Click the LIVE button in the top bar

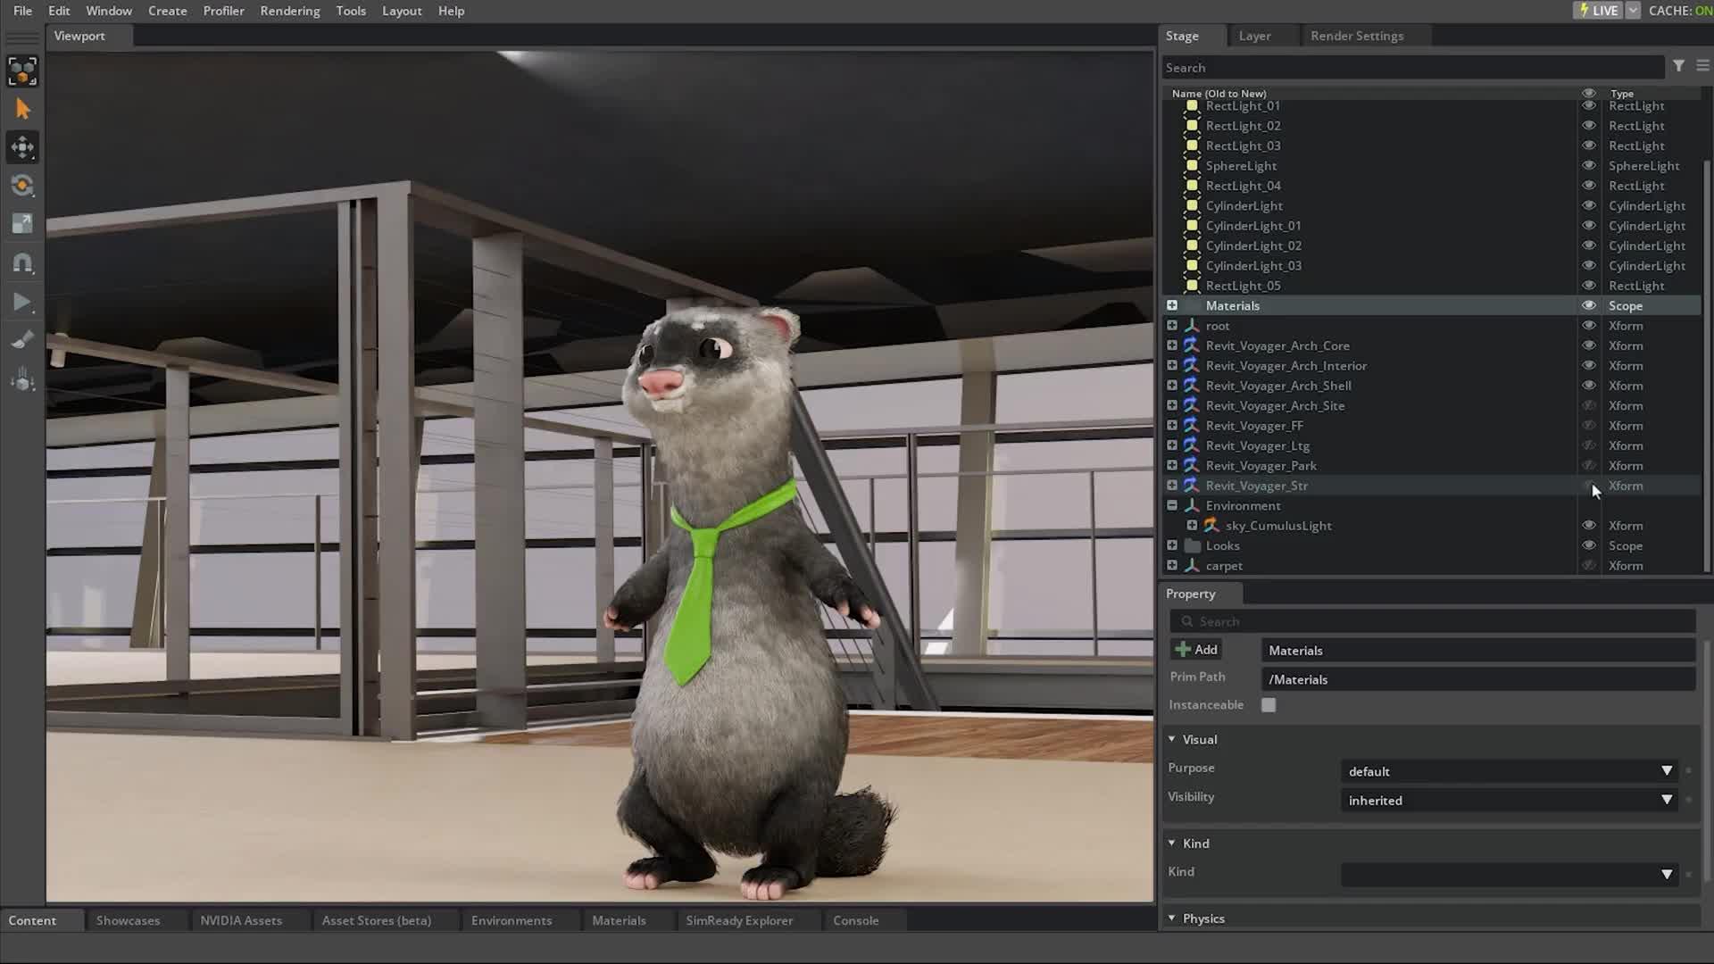point(1598,10)
